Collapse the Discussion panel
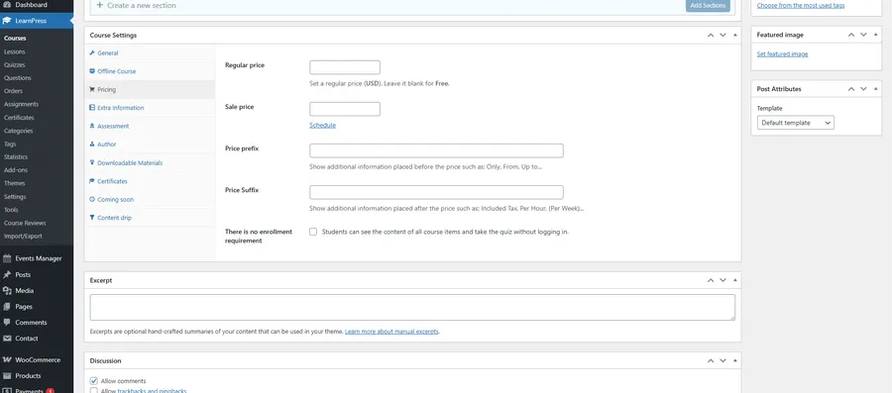Viewport: 892px width, 393px height. 735,360
